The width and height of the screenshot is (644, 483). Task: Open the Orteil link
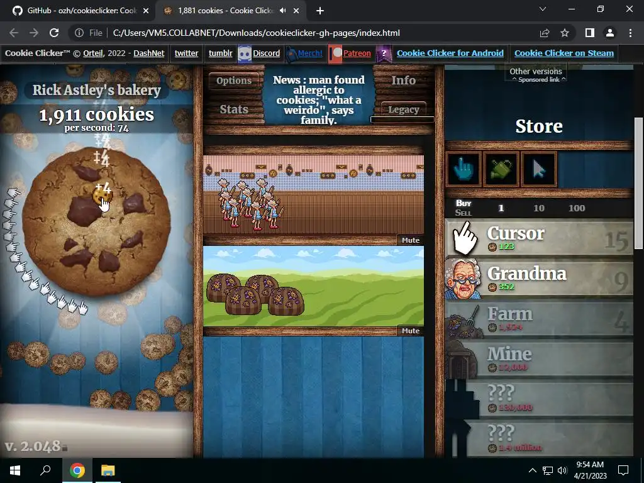click(x=93, y=53)
